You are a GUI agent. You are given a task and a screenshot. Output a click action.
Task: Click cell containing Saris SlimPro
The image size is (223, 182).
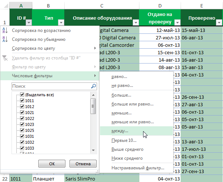pyautogui.click(x=102, y=179)
